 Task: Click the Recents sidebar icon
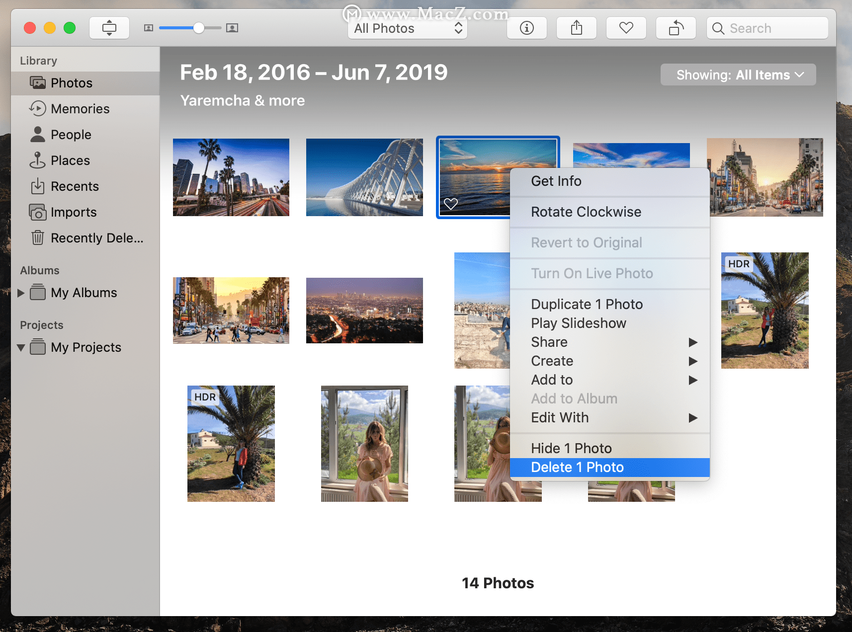[x=38, y=186]
